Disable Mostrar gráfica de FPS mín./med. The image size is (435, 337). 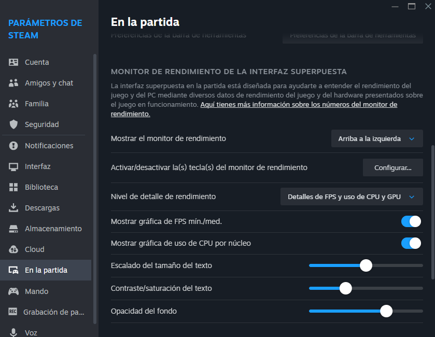click(411, 221)
